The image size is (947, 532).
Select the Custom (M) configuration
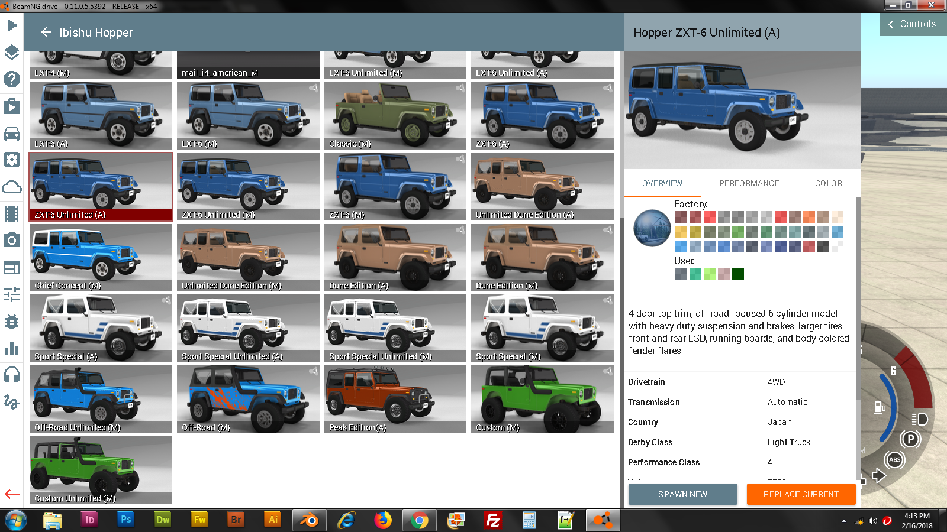542,399
